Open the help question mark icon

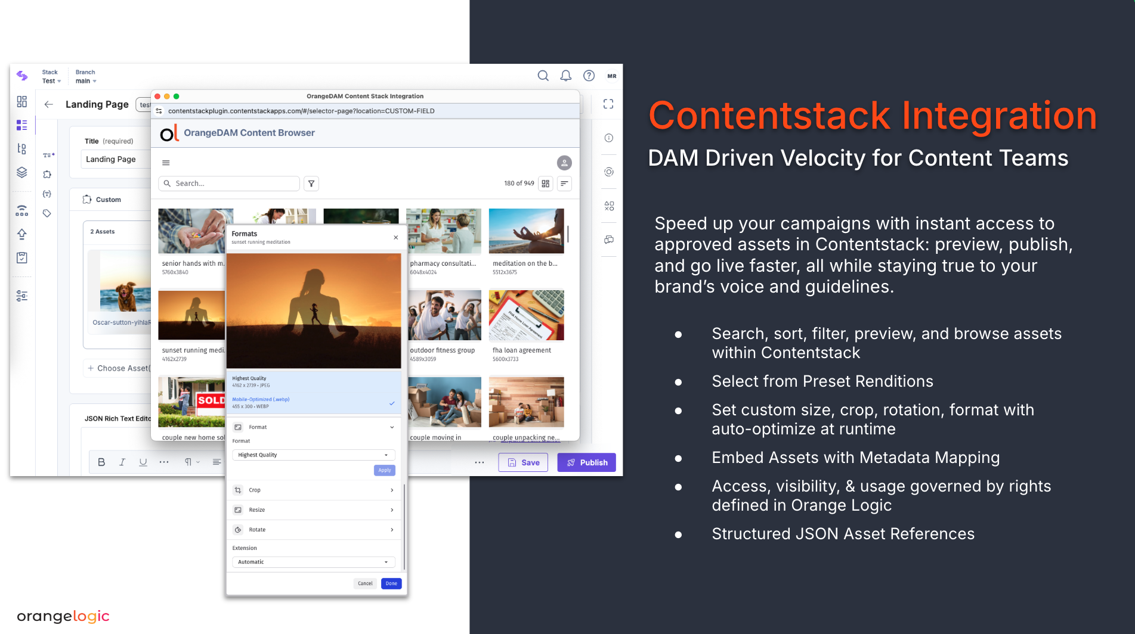point(589,76)
